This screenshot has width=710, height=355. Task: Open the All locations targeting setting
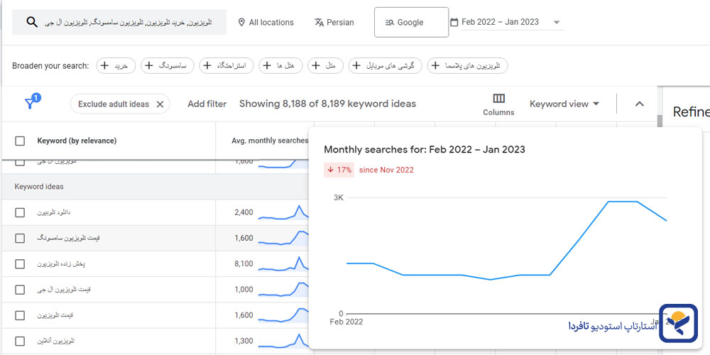point(266,22)
